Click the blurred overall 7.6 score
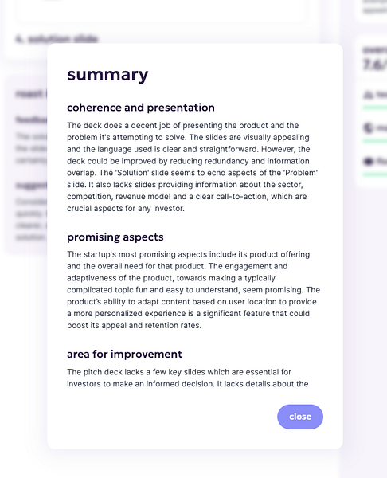The width and height of the screenshot is (387, 478). pos(374,65)
